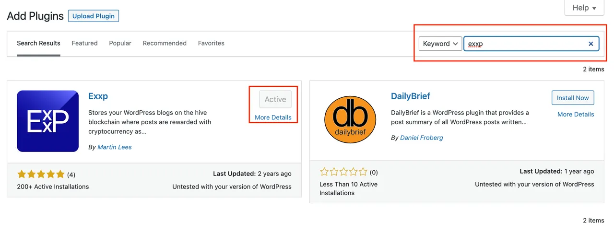Open the Popular plugins tab
The image size is (614, 245).
click(x=120, y=43)
